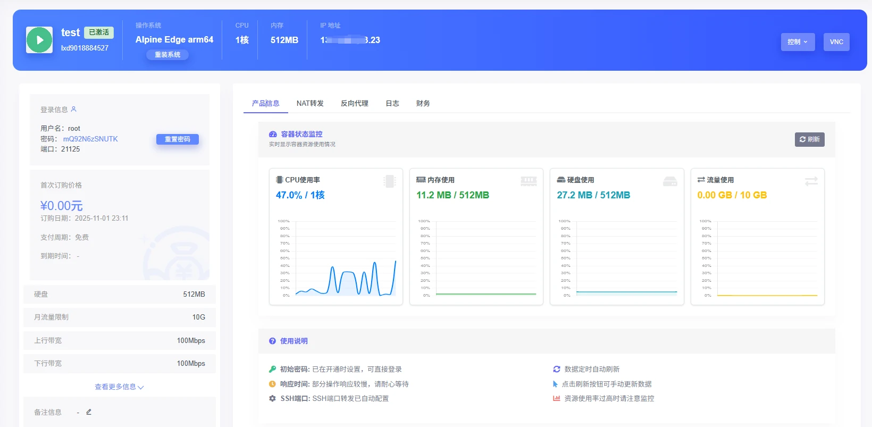Click the CPU chip icon beside CPU使用率

pyautogui.click(x=280, y=180)
